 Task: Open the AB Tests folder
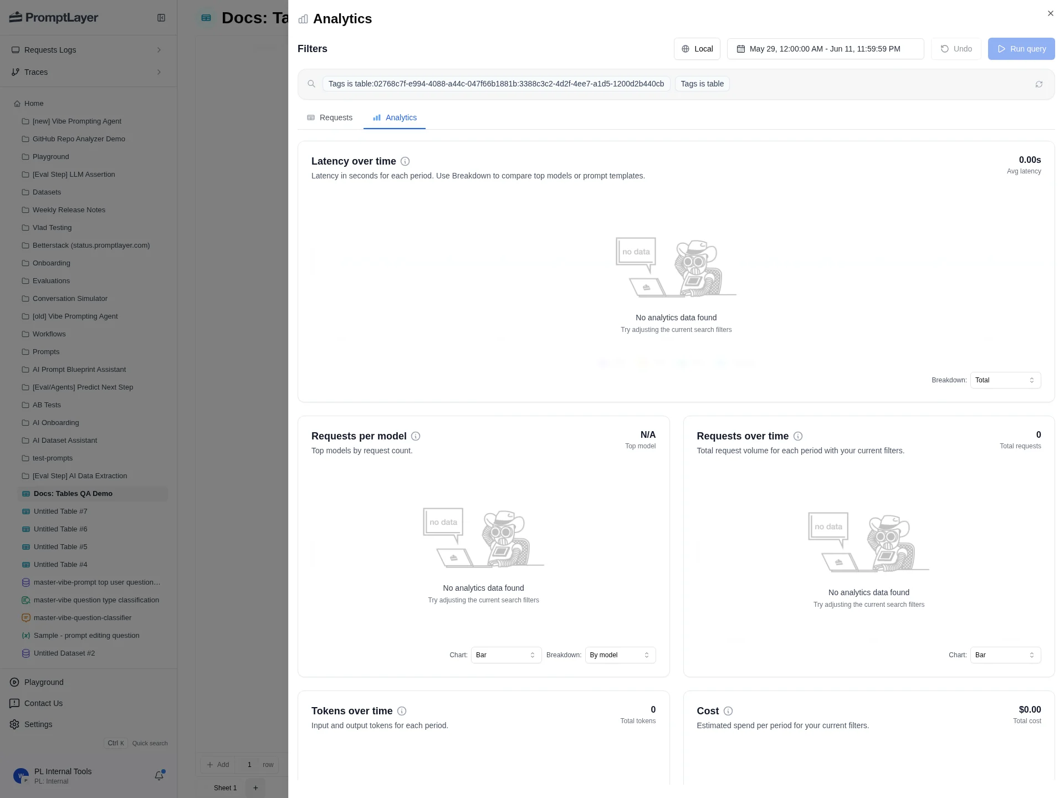click(47, 405)
